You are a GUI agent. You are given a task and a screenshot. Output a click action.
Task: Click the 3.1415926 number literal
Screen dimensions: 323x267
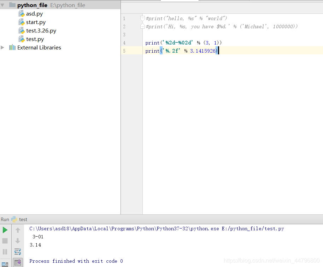click(x=203, y=51)
